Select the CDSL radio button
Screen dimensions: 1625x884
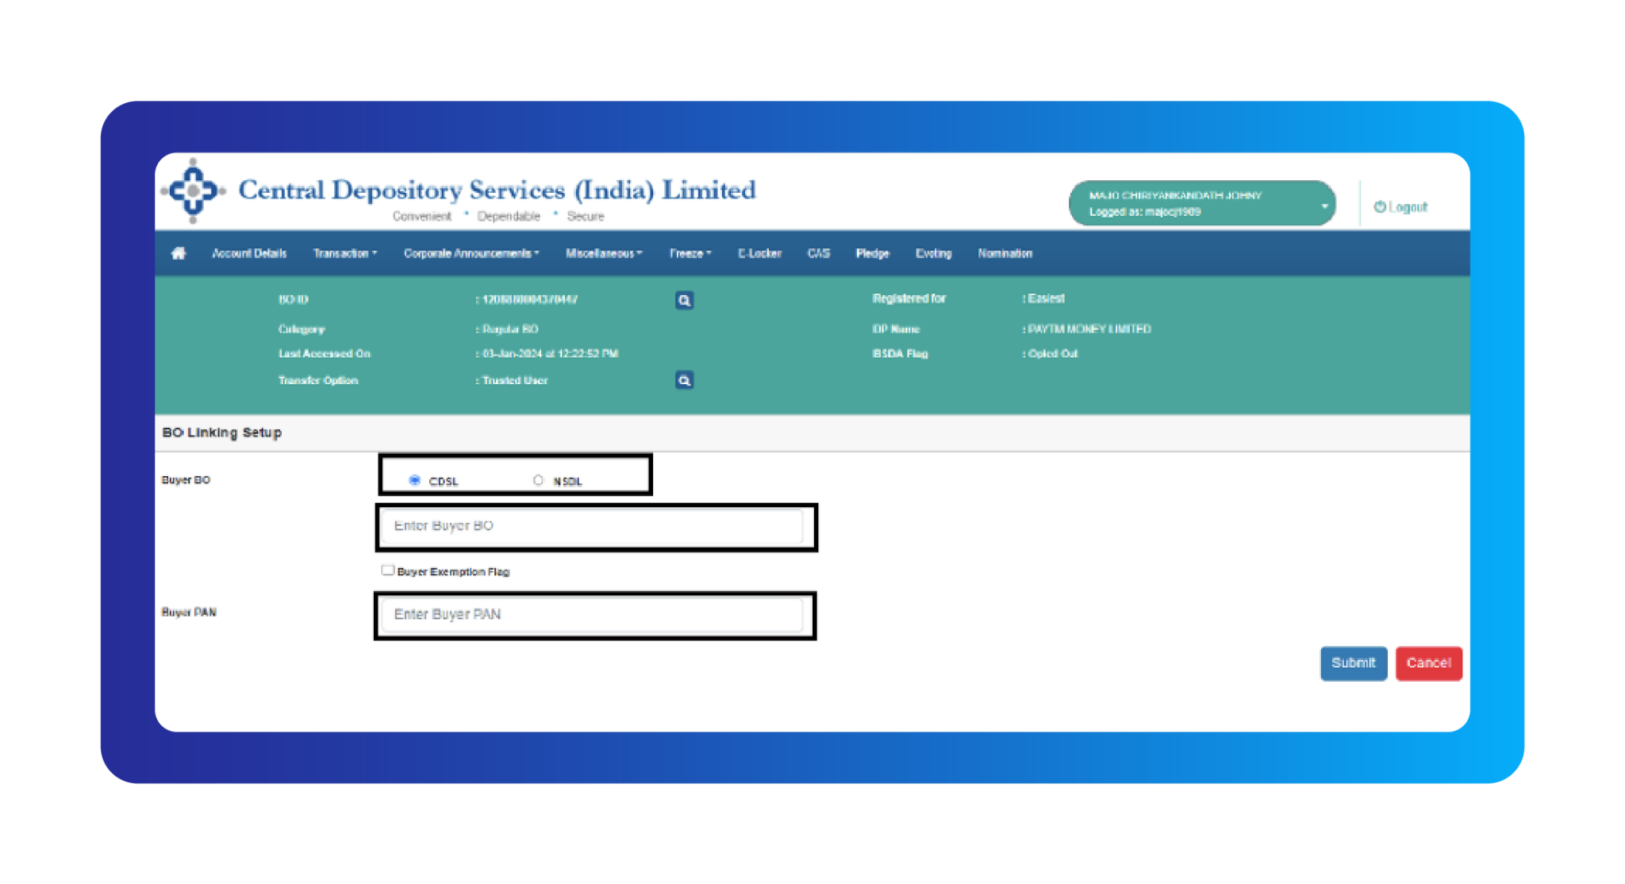[414, 480]
